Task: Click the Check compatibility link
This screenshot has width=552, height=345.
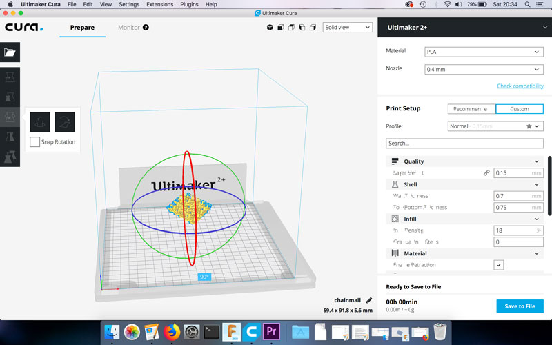Action: pyautogui.click(x=520, y=86)
